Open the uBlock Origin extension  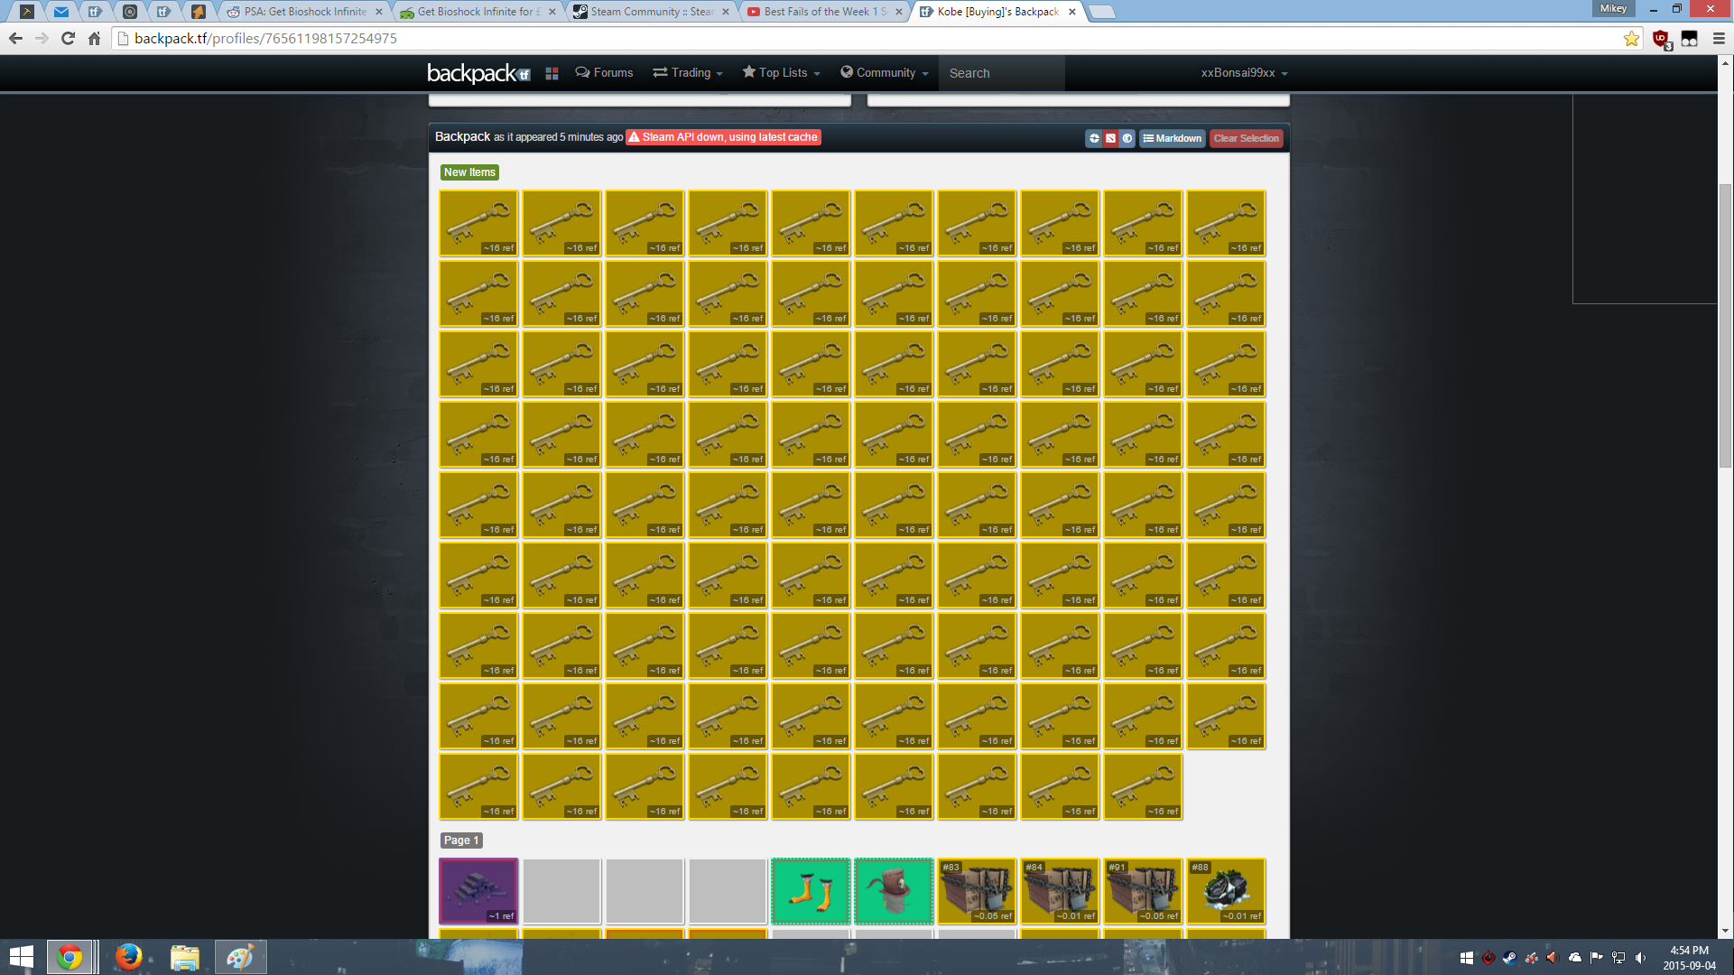tap(1661, 39)
